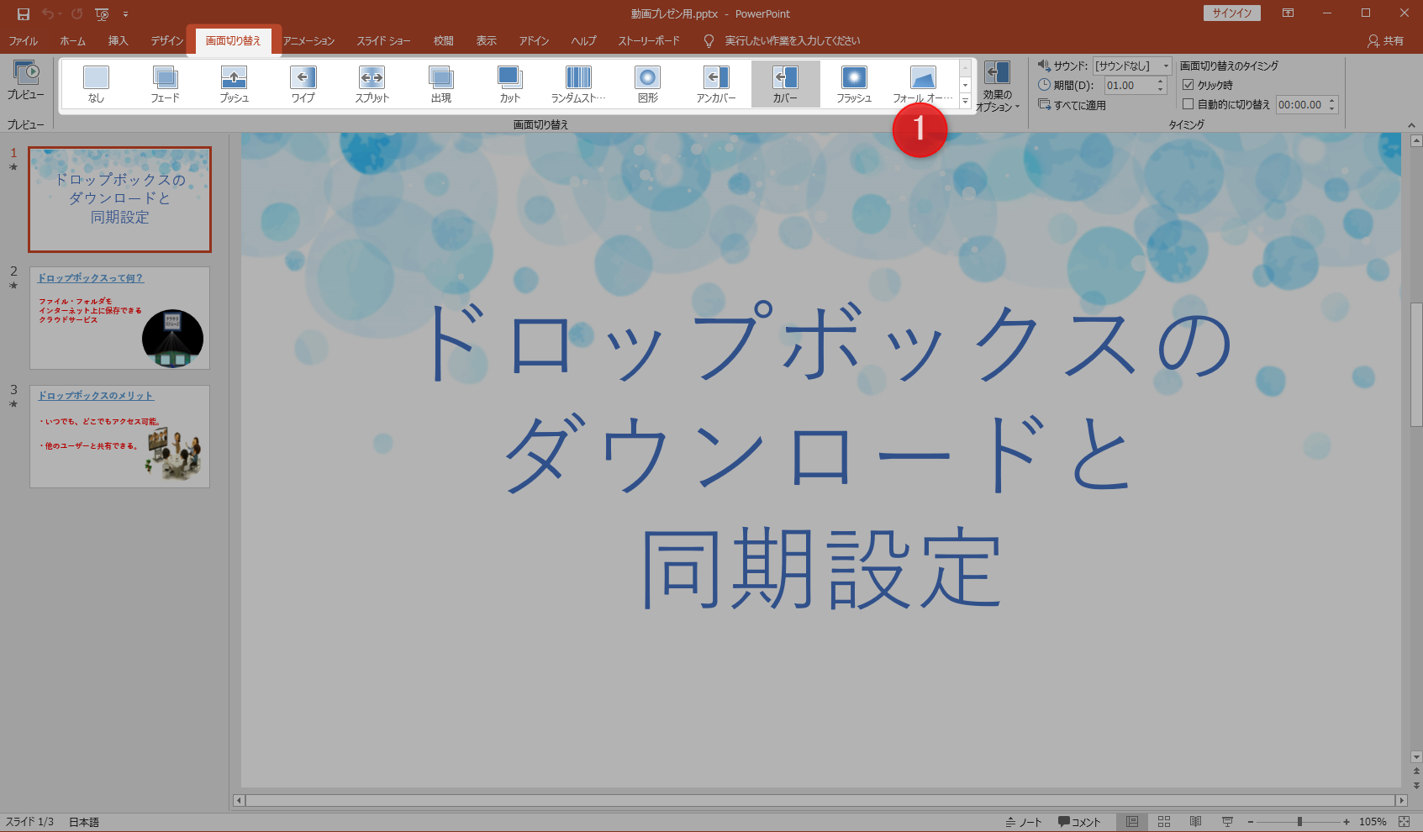
Task: Open the 表示 tab
Action: coord(487,40)
